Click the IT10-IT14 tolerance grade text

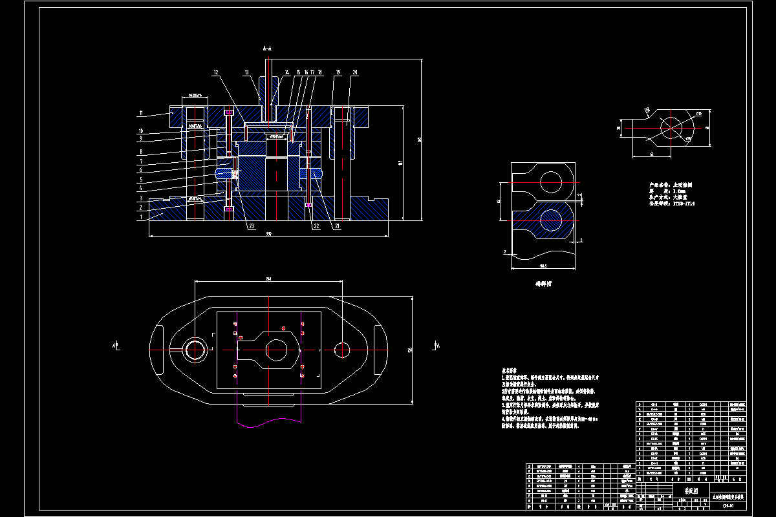(x=684, y=204)
